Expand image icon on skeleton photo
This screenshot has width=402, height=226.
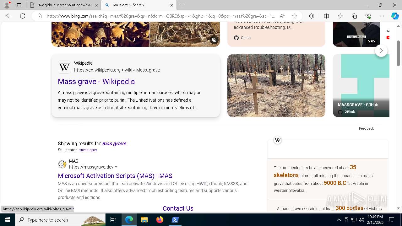(x=214, y=40)
